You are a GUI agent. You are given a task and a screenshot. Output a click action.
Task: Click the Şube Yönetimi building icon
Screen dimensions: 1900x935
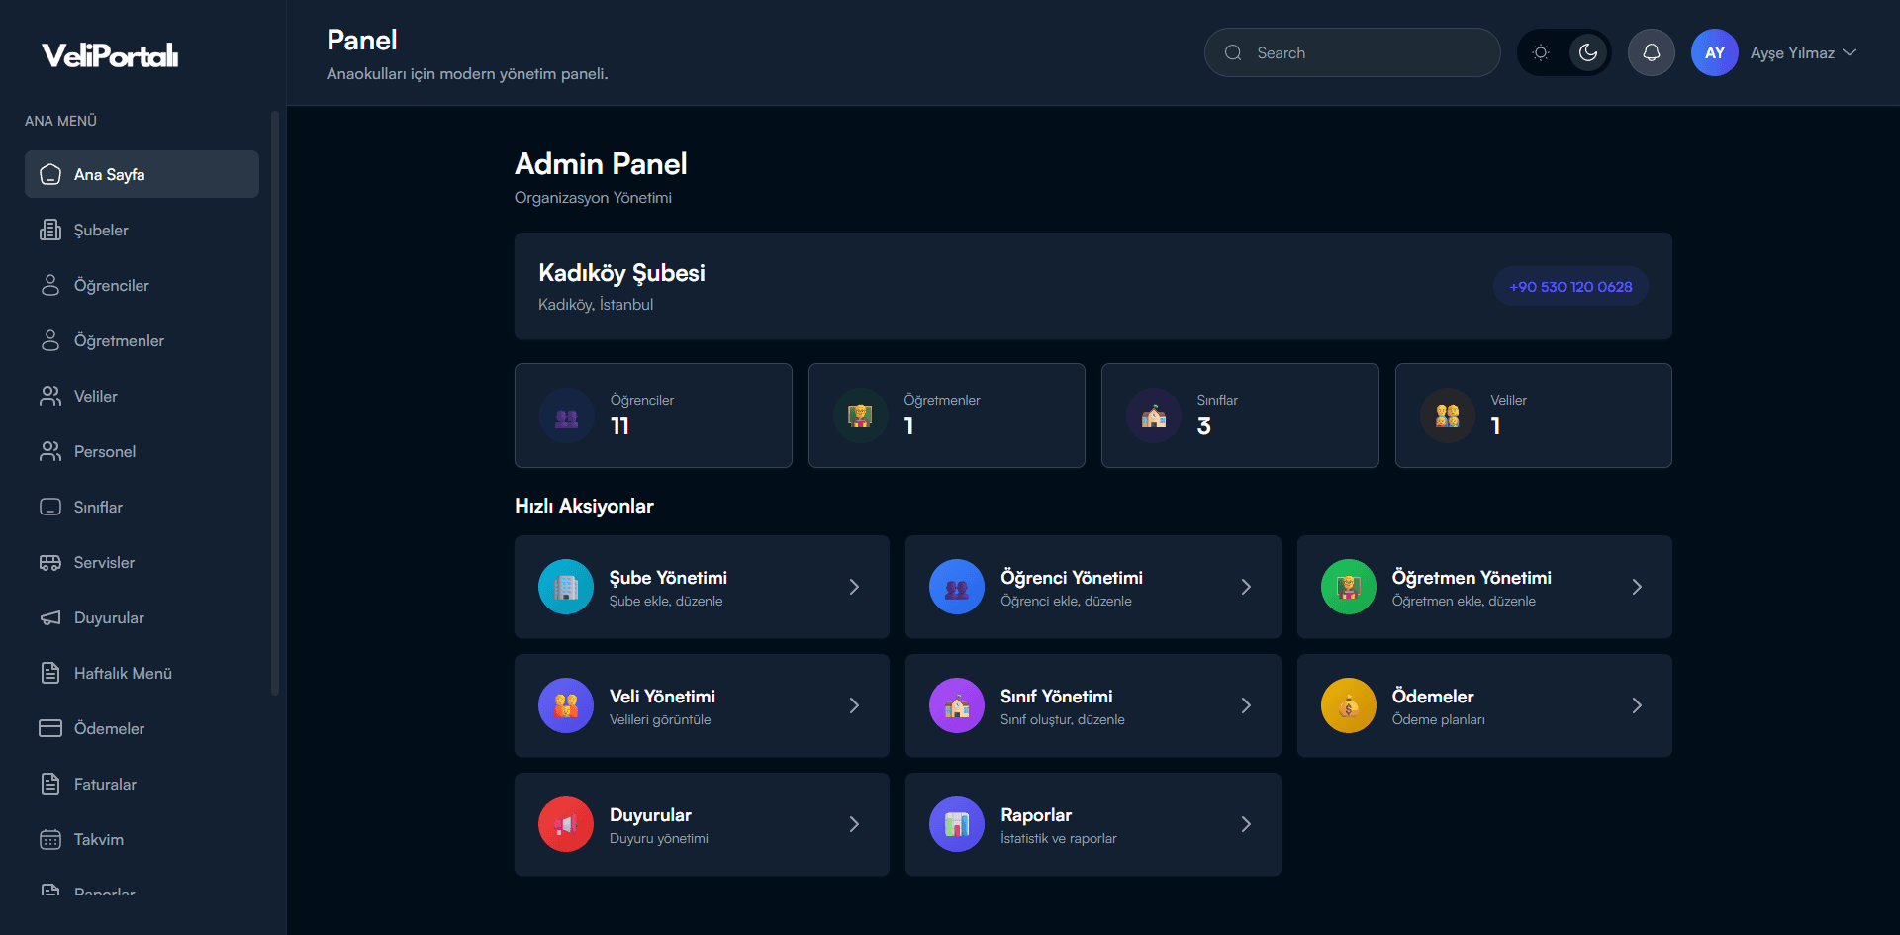[x=565, y=587]
